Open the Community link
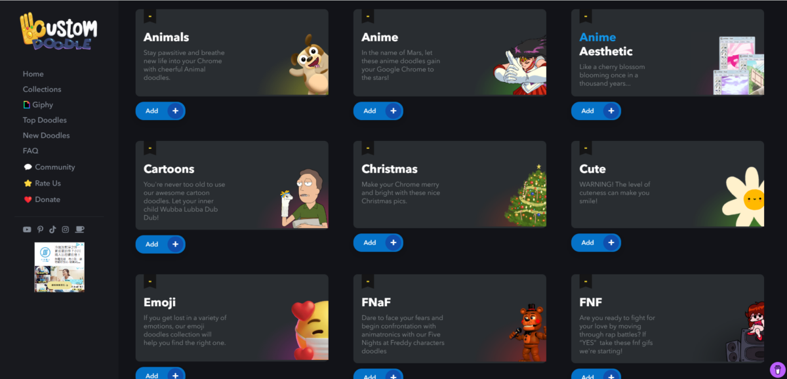This screenshot has width=787, height=379. [49, 167]
